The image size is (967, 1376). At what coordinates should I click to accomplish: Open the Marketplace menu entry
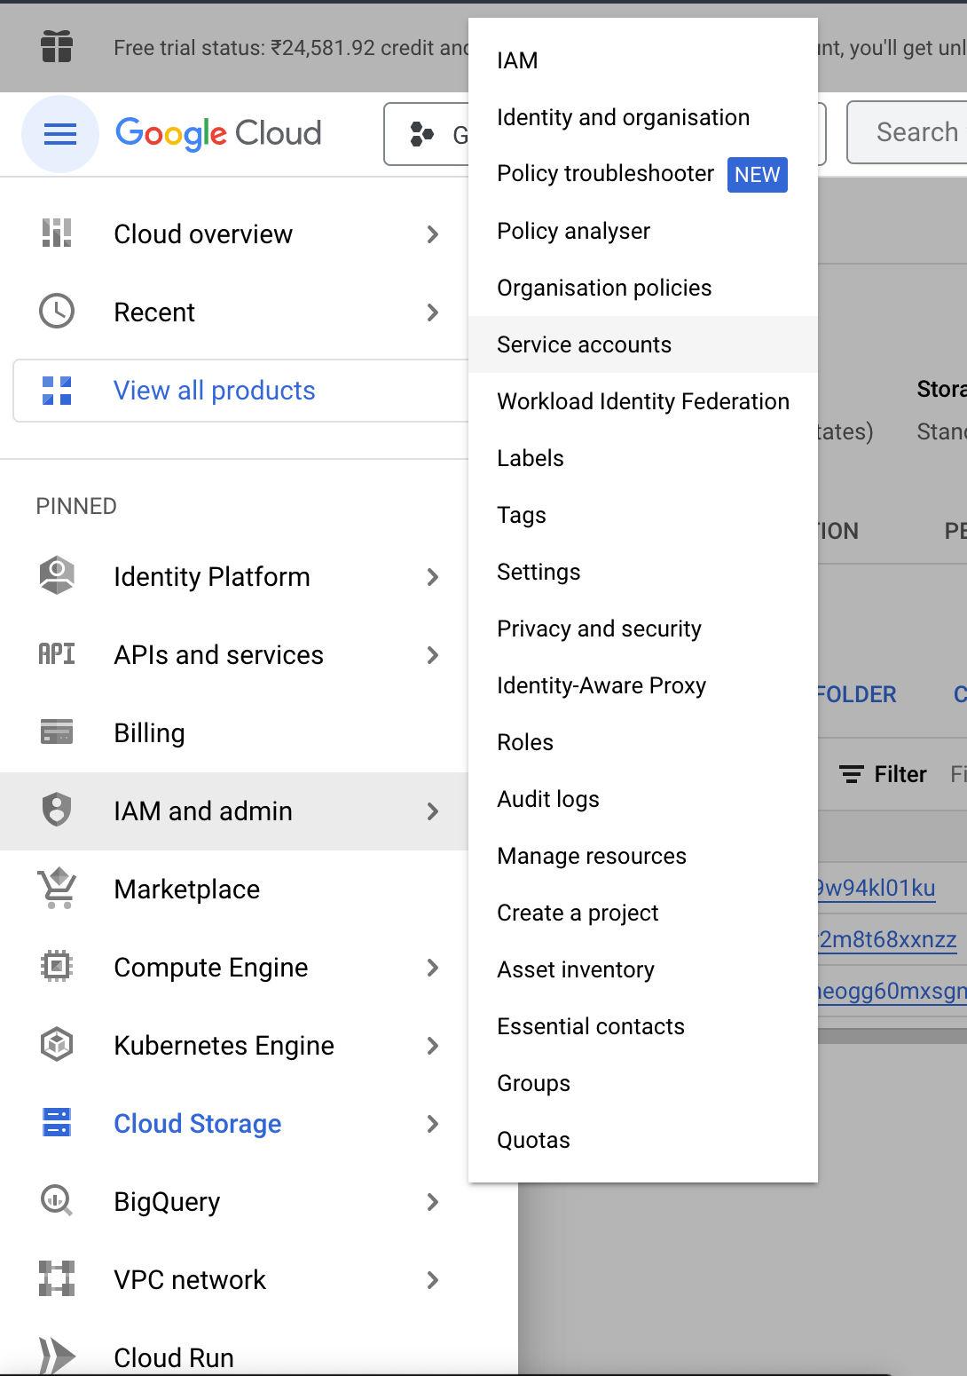(234, 890)
